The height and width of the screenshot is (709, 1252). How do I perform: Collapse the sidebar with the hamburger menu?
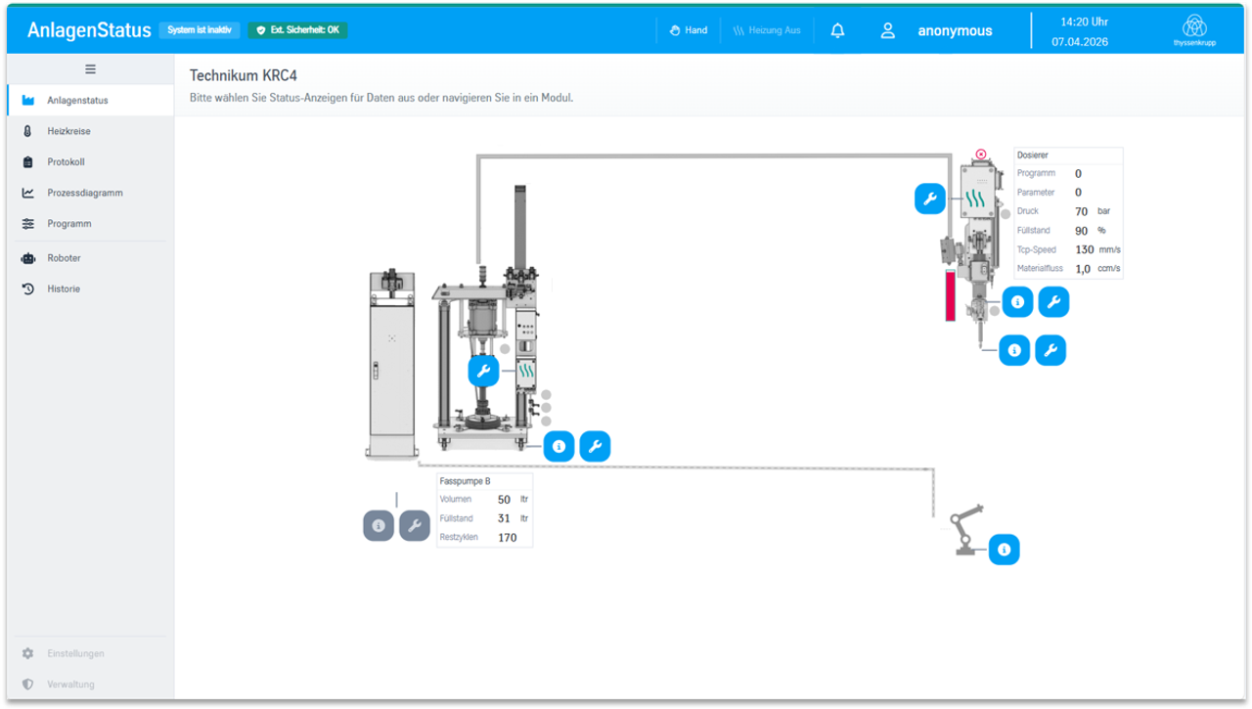coord(90,69)
